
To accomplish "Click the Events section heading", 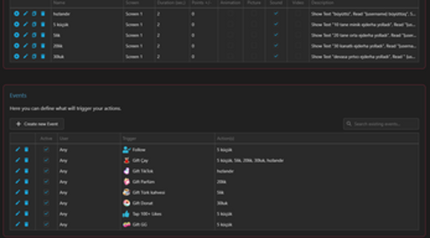I will [x=18, y=95].
